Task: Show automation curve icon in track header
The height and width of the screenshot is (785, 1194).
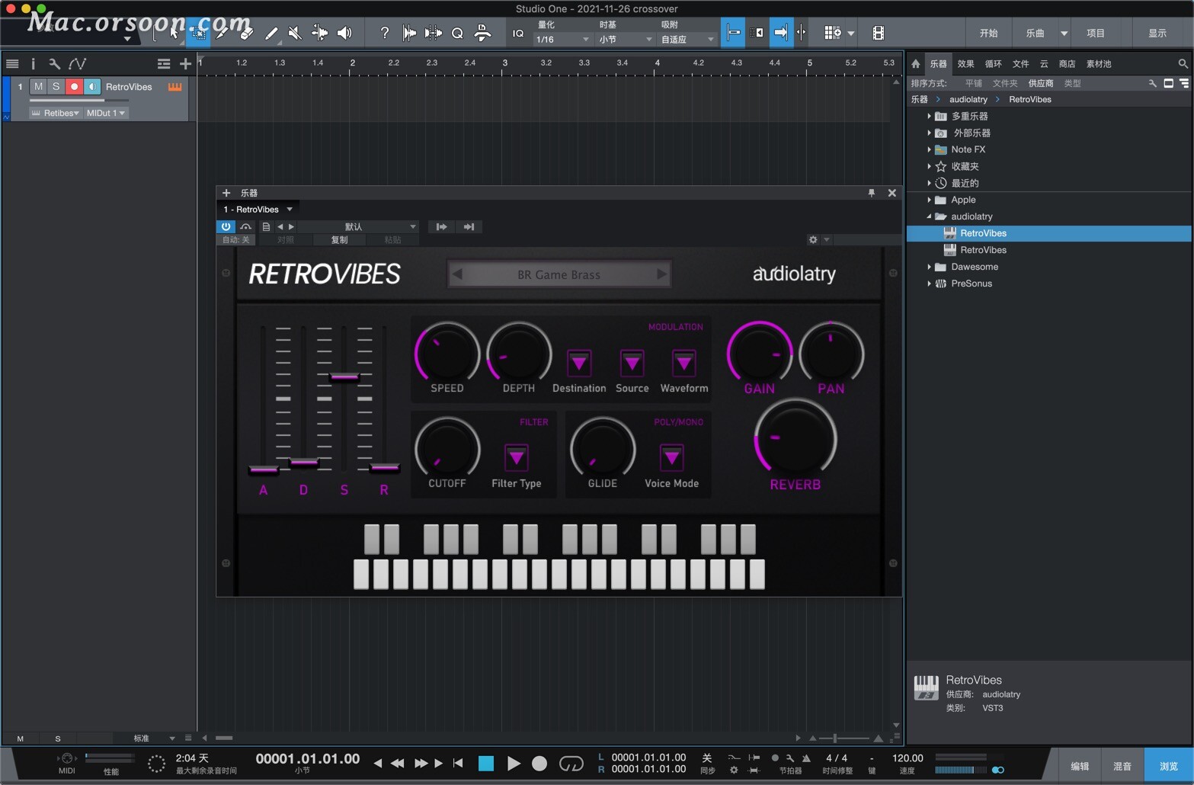Action: pos(77,64)
